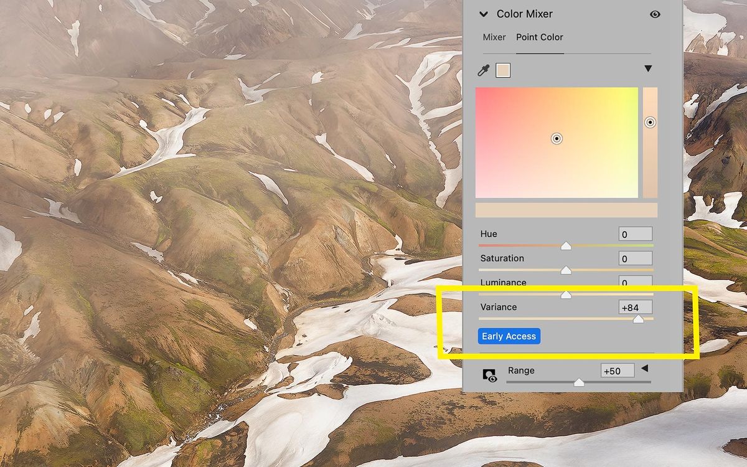Click the wide color preview bar below the gradient
This screenshot has height=467, width=747.
click(565, 210)
